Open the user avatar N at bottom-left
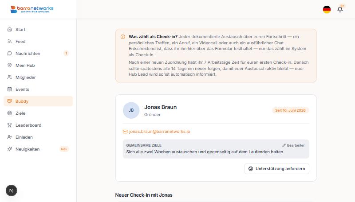The image size is (355, 202). pyautogui.click(x=12, y=190)
